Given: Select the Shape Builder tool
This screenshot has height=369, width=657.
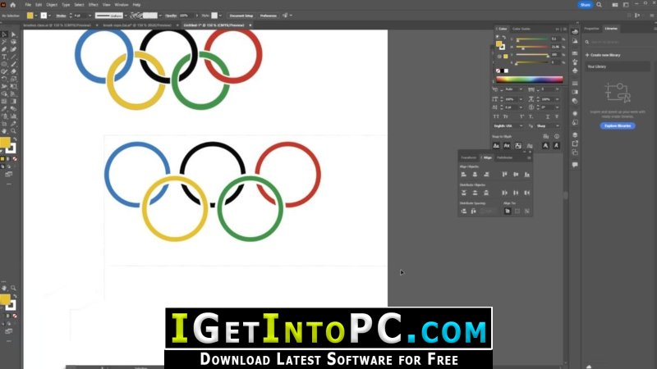Looking at the screenshot, I should (x=4, y=93).
